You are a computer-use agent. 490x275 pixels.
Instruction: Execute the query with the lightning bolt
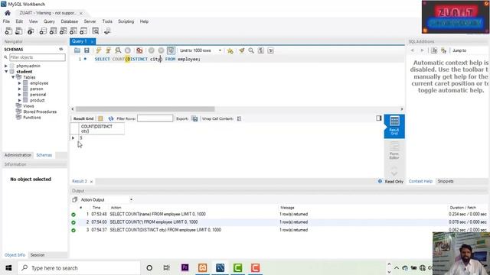[99, 50]
